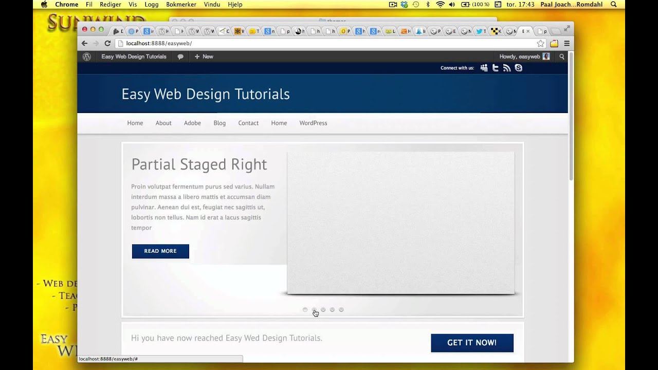The image size is (658, 370).
Task: Click the WordPress logo in admin bar
Action: click(87, 57)
